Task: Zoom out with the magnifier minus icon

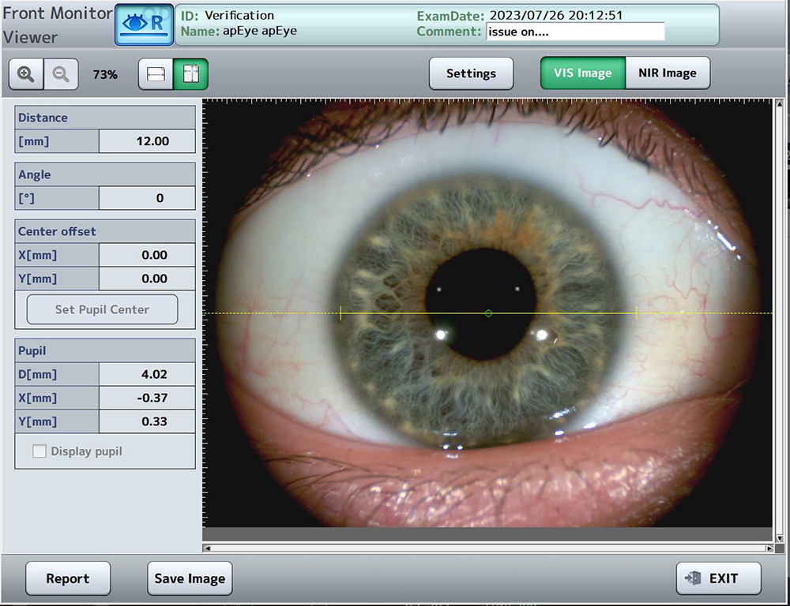Action: click(61, 74)
